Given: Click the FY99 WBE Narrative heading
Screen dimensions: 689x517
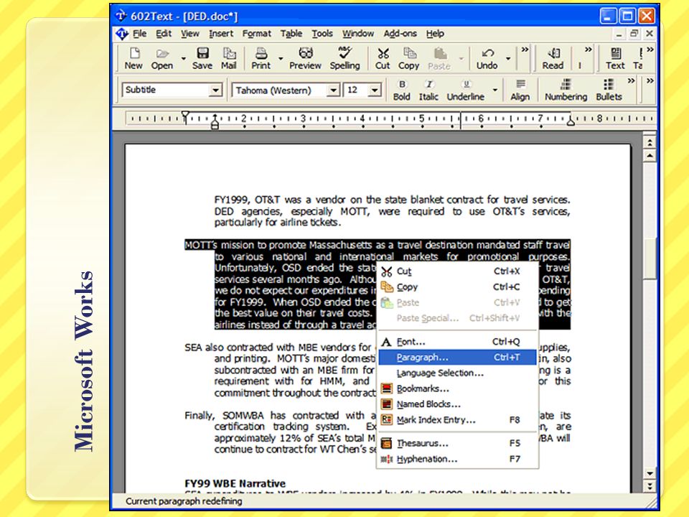Looking at the screenshot, I should click(235, 483).
